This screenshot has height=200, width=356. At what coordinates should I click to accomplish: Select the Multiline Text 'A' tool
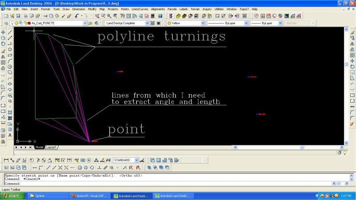pos(10,136)
